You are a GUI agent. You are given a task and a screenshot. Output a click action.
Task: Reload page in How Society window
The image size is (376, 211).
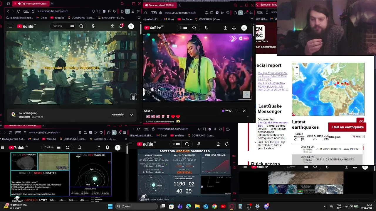(19, 11)
